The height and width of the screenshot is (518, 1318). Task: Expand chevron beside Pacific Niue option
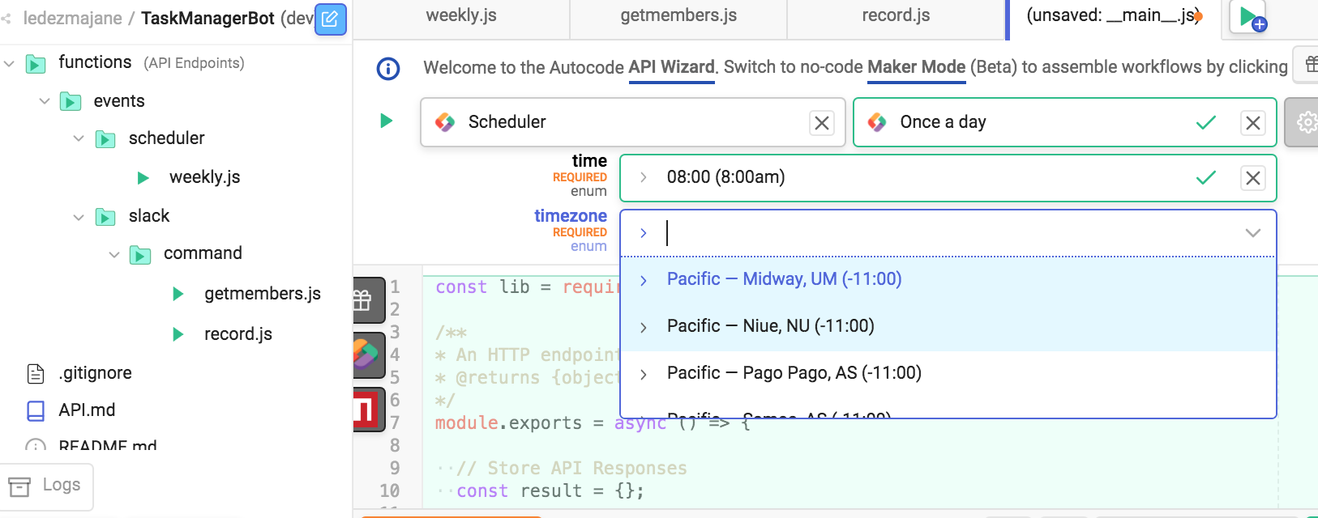(x=644, y=327)
